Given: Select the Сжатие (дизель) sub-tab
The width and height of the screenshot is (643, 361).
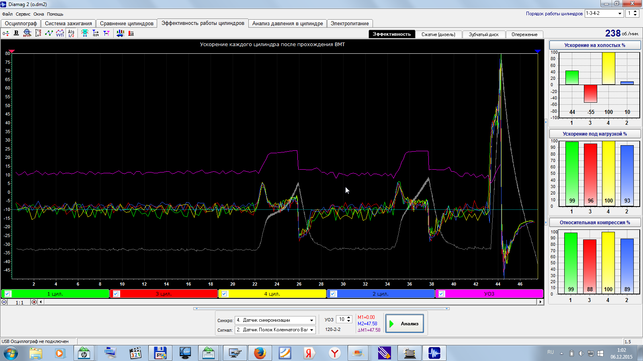Looking at the screenshot, I should (x=438, y=34).
